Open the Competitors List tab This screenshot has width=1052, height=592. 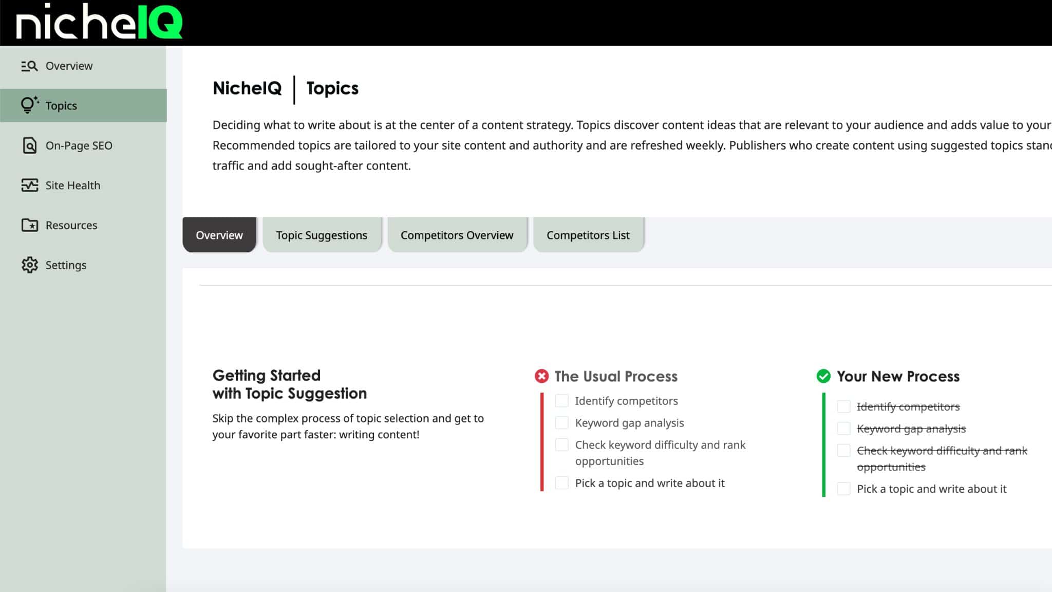(588, 235)
